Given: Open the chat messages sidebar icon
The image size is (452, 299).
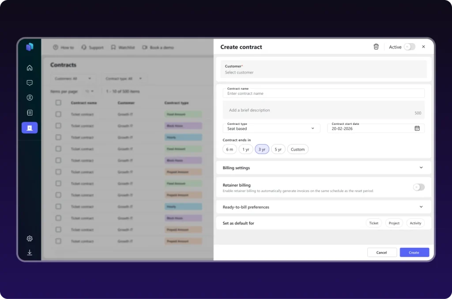Looking at the screenshot, I should 30,83.
